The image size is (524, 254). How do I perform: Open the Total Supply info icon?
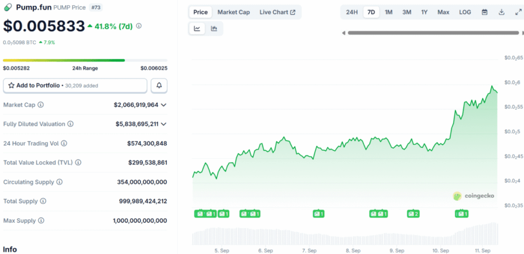pyautogui.click(x=43, y=201)
